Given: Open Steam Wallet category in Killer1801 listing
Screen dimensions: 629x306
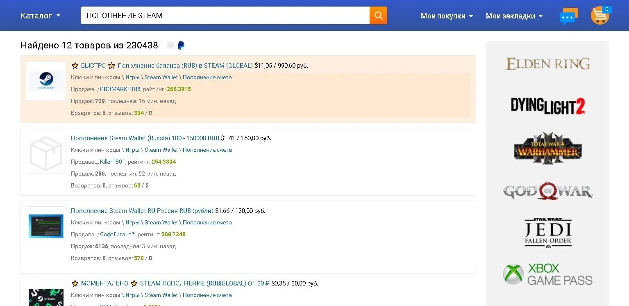Looking at the screenshot, I should click(161, 150).
